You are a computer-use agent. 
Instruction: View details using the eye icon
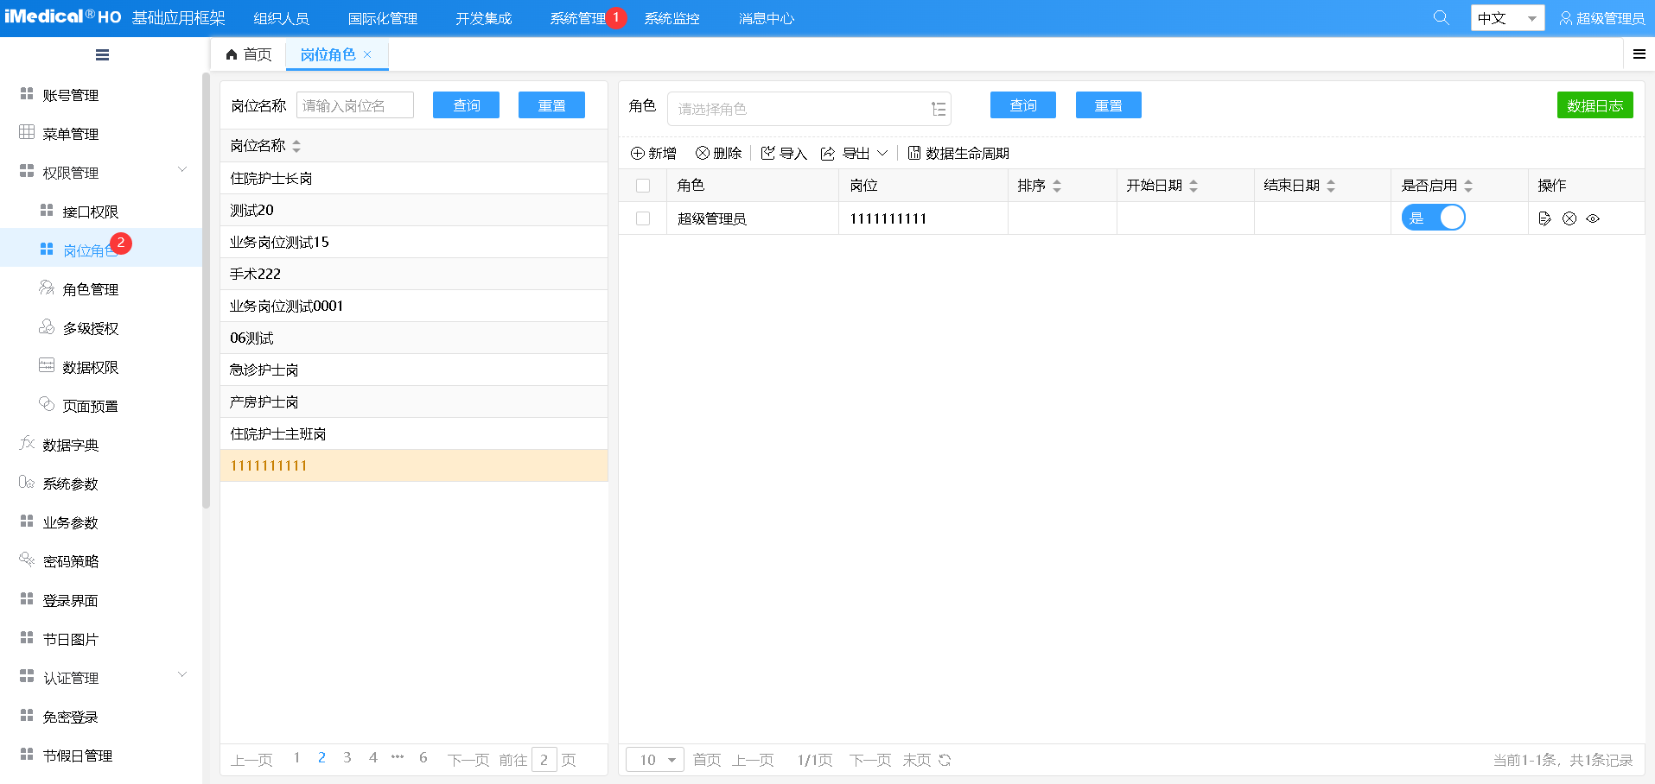[x=1593, y=218]
